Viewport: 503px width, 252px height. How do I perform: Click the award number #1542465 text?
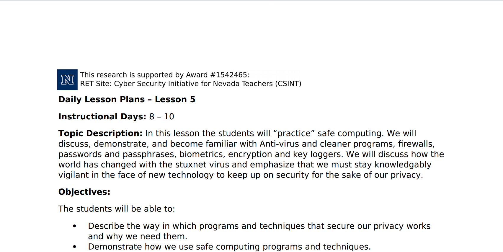point(229,75)
